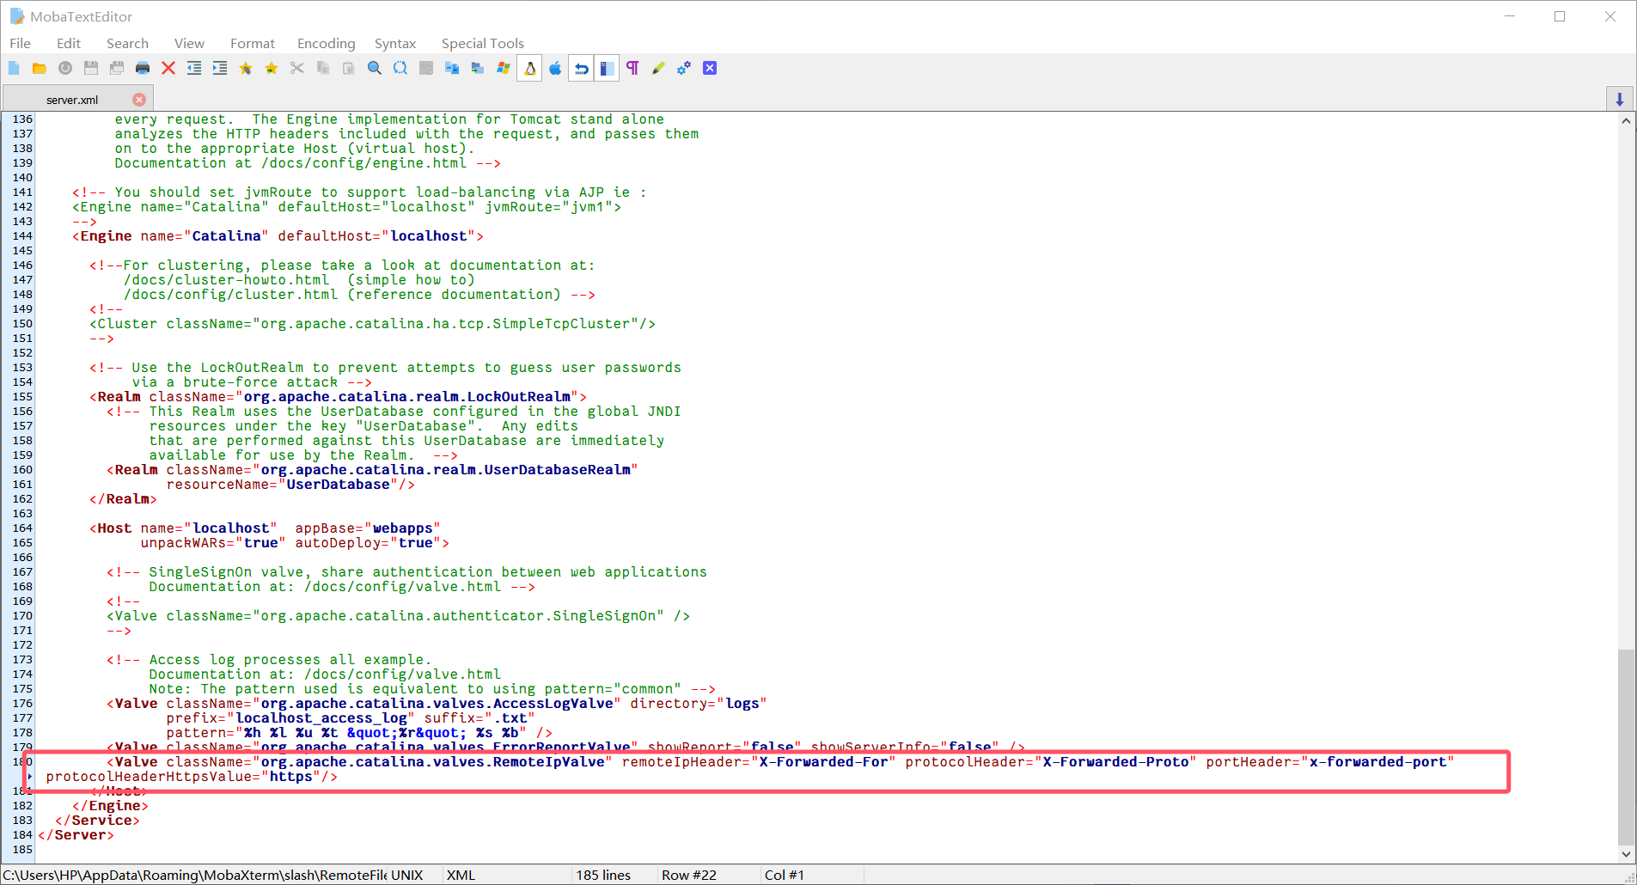The width and height of the screenshot is (1637, 885).
Task: Open the Search menu
Action: pyautogui.click(x=127, y=43)
